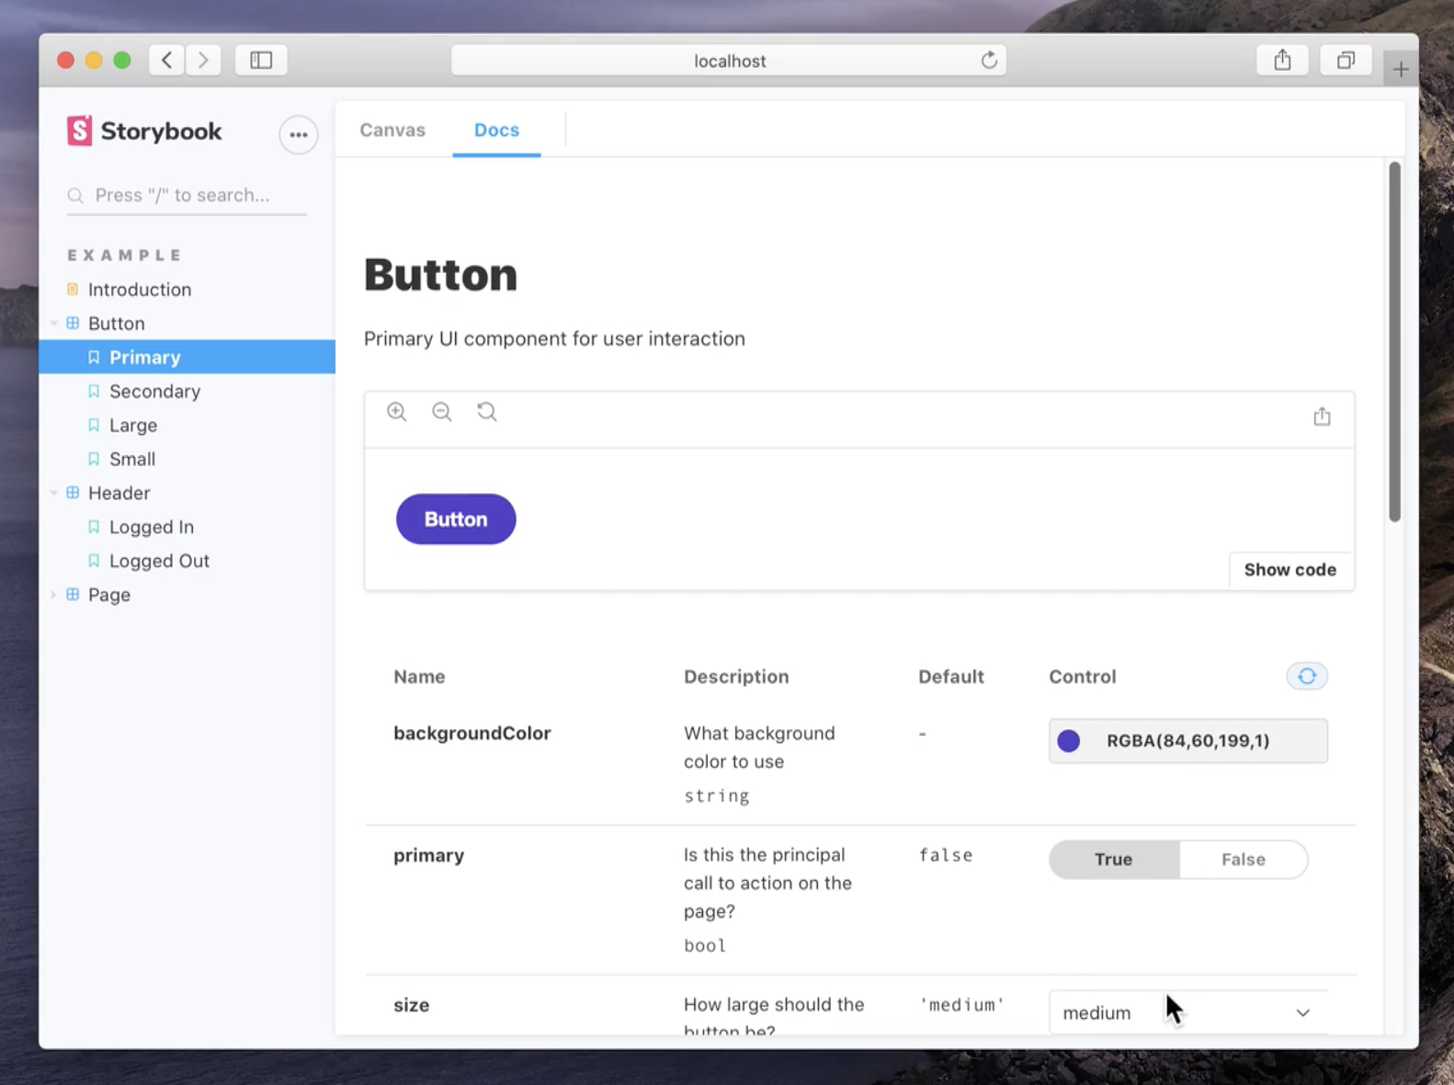Collapse the Header component tree arrow
The width and height of the screenshot is (1454, 1085).
[54, 494]
